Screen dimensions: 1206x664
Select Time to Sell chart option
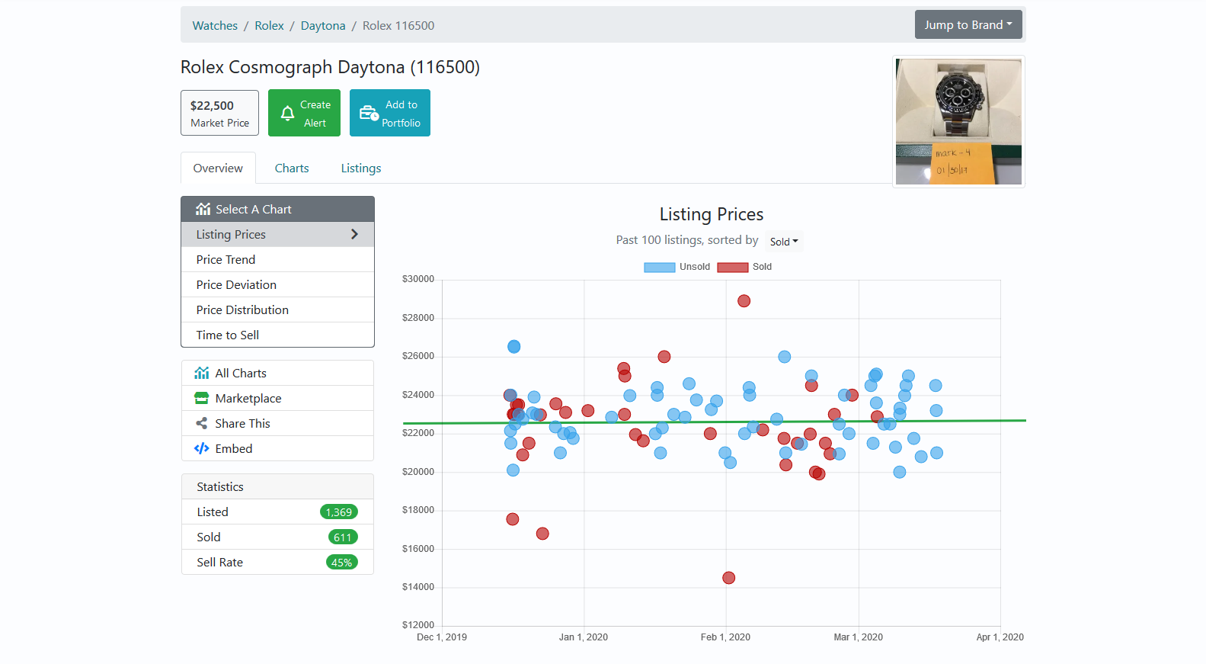[x=277, y=335]
